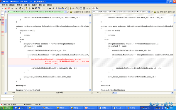Open the 搜索 menu

[20, 5]
